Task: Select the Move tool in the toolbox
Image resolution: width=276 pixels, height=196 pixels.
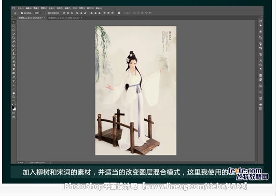Action: [x=13, y=22]
